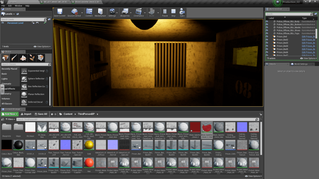Image resolution: width=319 pixels, height=179 pixels.
Task: Click the Cinematics toolbar icon
Action: pos(139,12)
